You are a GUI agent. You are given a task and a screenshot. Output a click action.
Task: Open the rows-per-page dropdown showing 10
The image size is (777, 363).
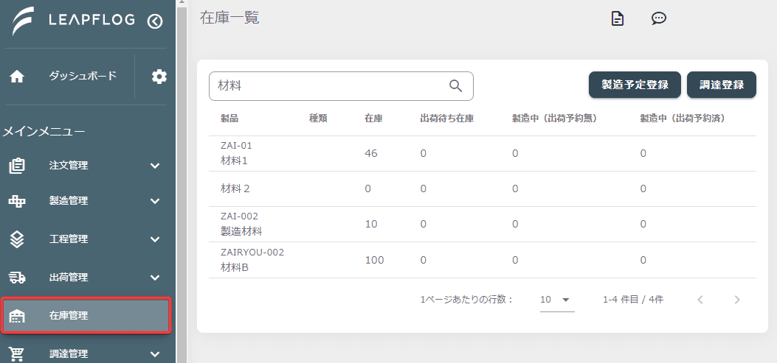coord(557,300)
